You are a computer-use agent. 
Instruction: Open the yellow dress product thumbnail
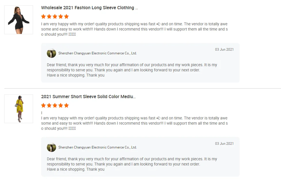point(19,109)
